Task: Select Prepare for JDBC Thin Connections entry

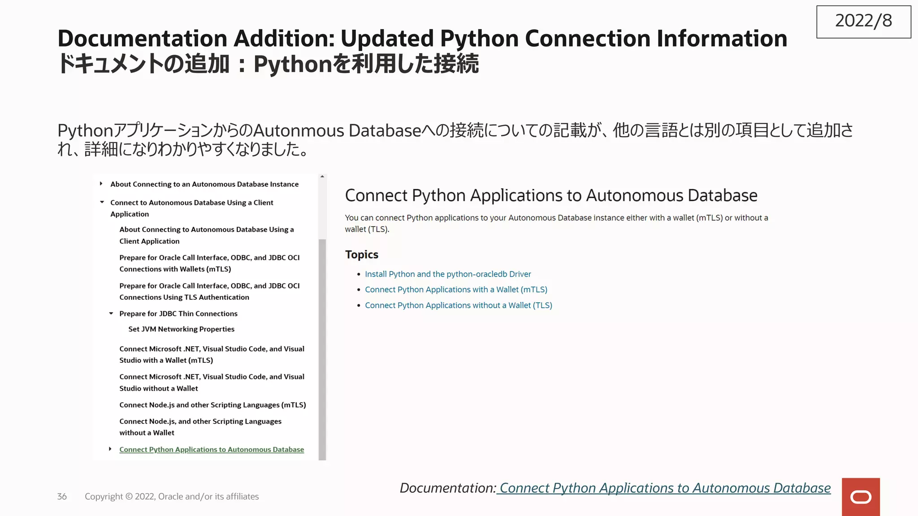Action: pos(178,314)
